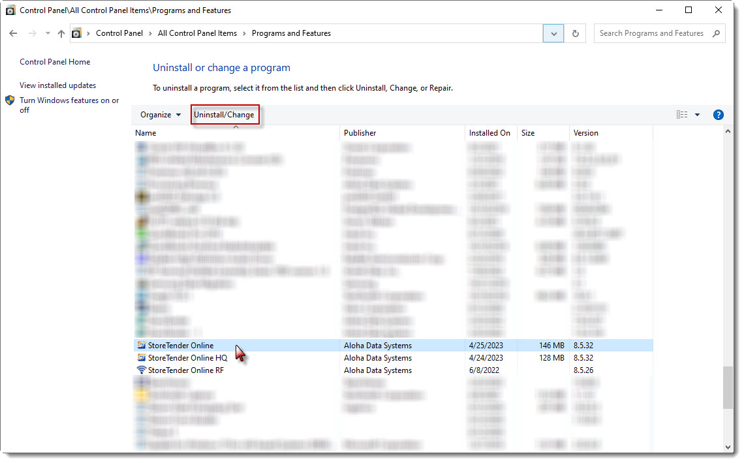744x463 pixels.
Task: Click the Control Panel icon in address bar
Action: [x=76, y=33]
